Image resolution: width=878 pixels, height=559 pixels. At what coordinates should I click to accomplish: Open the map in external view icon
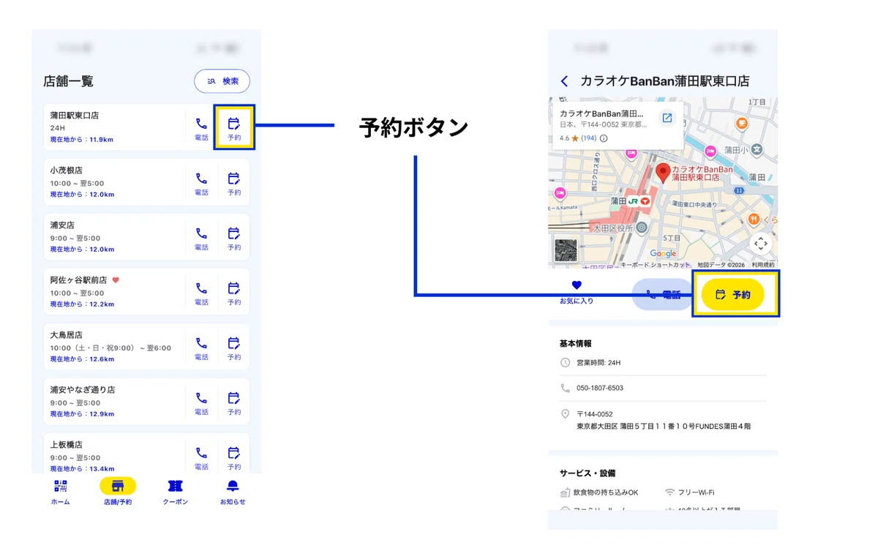pyautogui.click(x=667, y=118)
